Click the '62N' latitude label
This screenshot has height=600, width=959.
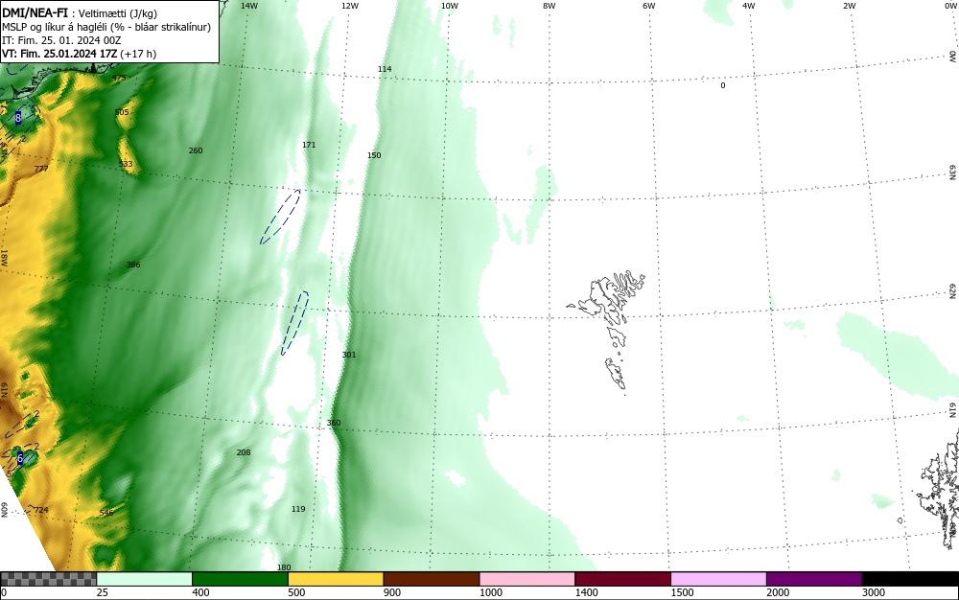click(x=953, y=291)
